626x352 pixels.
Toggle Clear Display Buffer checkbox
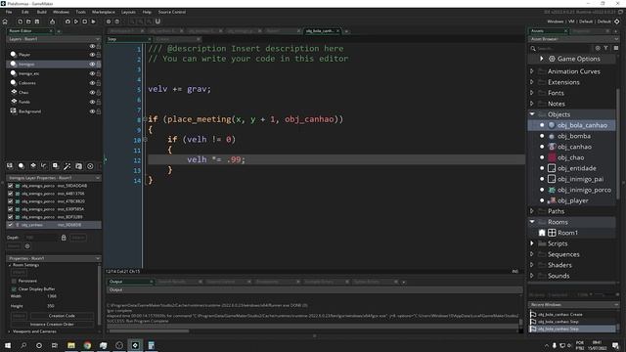click(14, 289)
